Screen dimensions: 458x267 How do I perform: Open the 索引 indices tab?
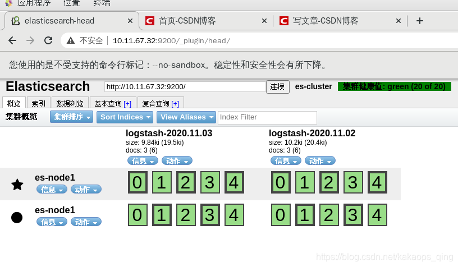point(39,103)
